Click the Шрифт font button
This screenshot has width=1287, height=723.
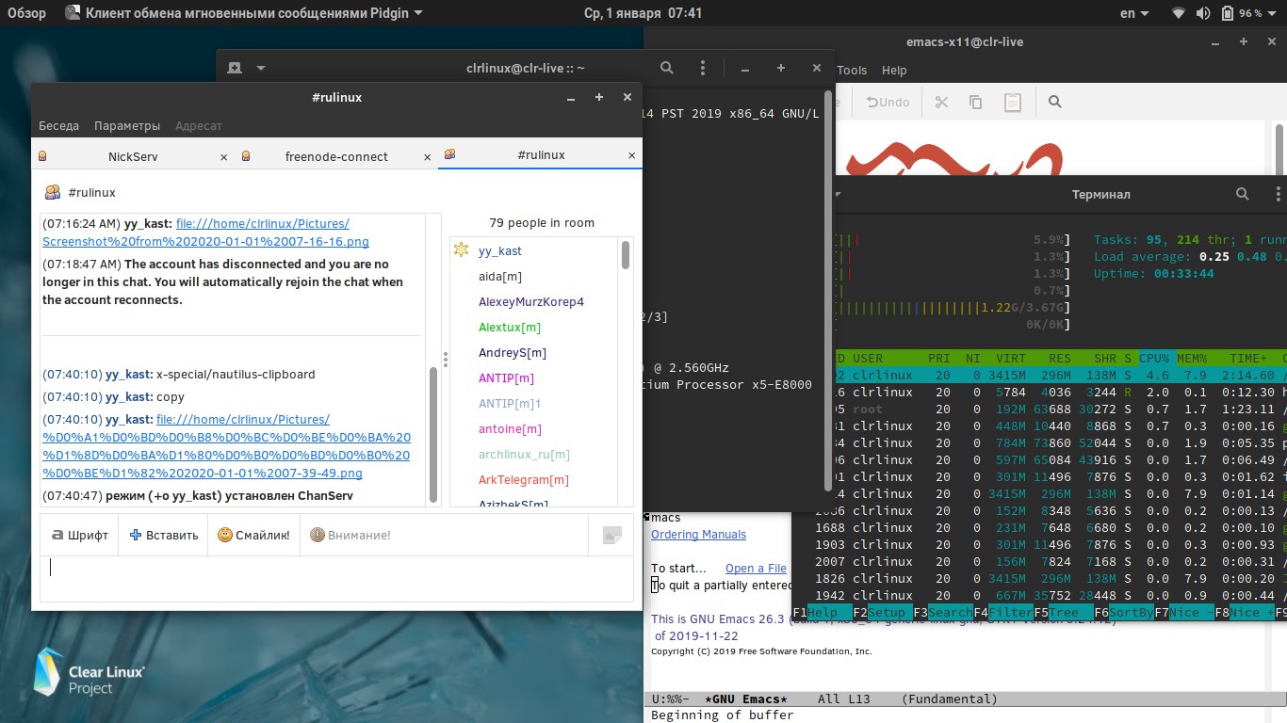click(79, 535)
